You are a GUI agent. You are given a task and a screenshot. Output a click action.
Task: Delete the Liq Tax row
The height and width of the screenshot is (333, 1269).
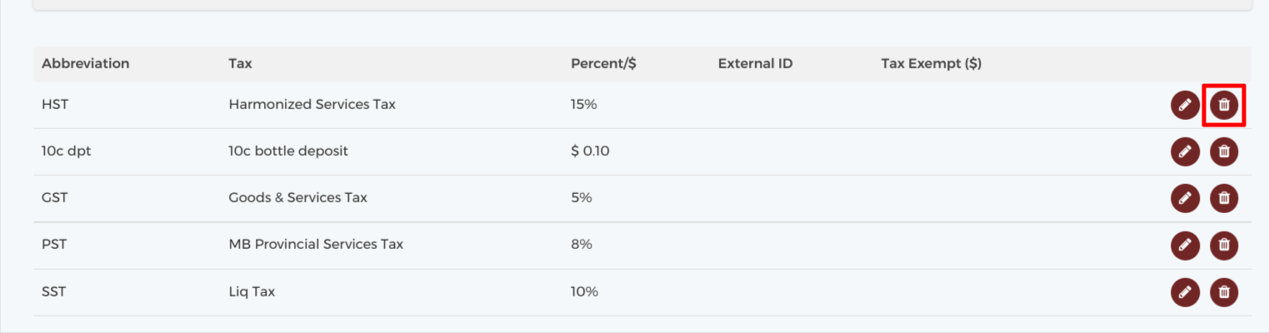1224,292
